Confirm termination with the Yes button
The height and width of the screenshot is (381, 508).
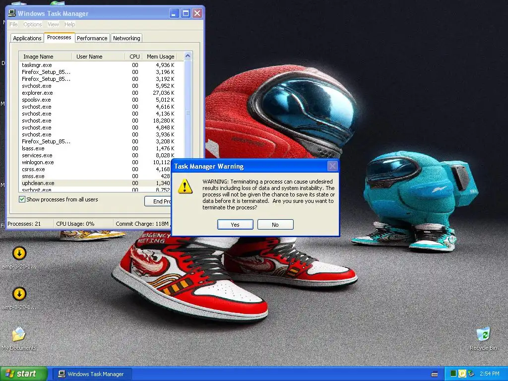tap(235, 225)
